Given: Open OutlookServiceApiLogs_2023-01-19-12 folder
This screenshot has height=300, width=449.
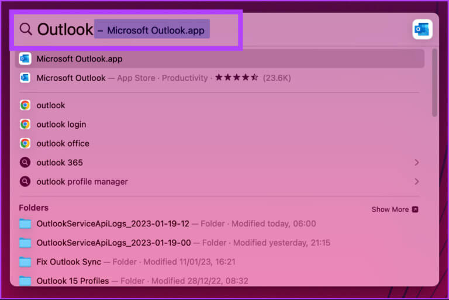Looking at the screenshot, I should coord(220,223).
